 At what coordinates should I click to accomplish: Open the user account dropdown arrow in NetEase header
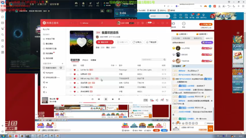(135, 23)
